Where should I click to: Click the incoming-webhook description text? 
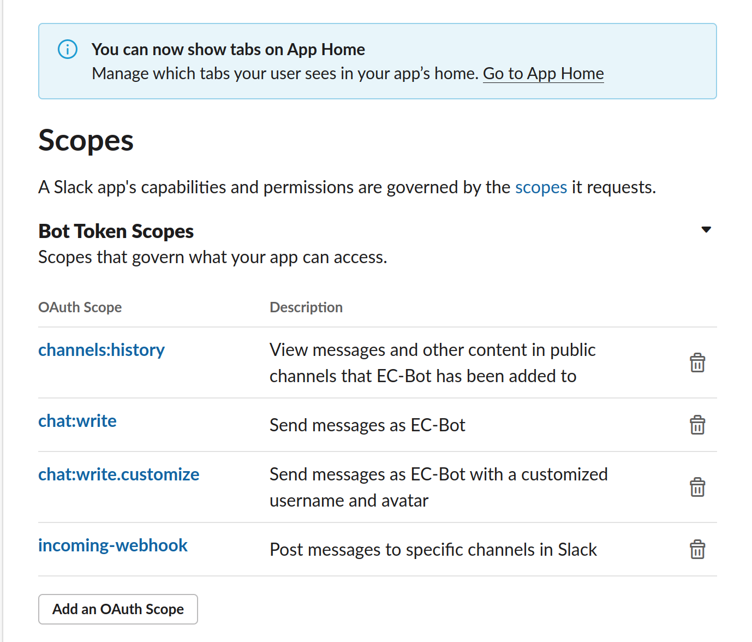point(433,550)
